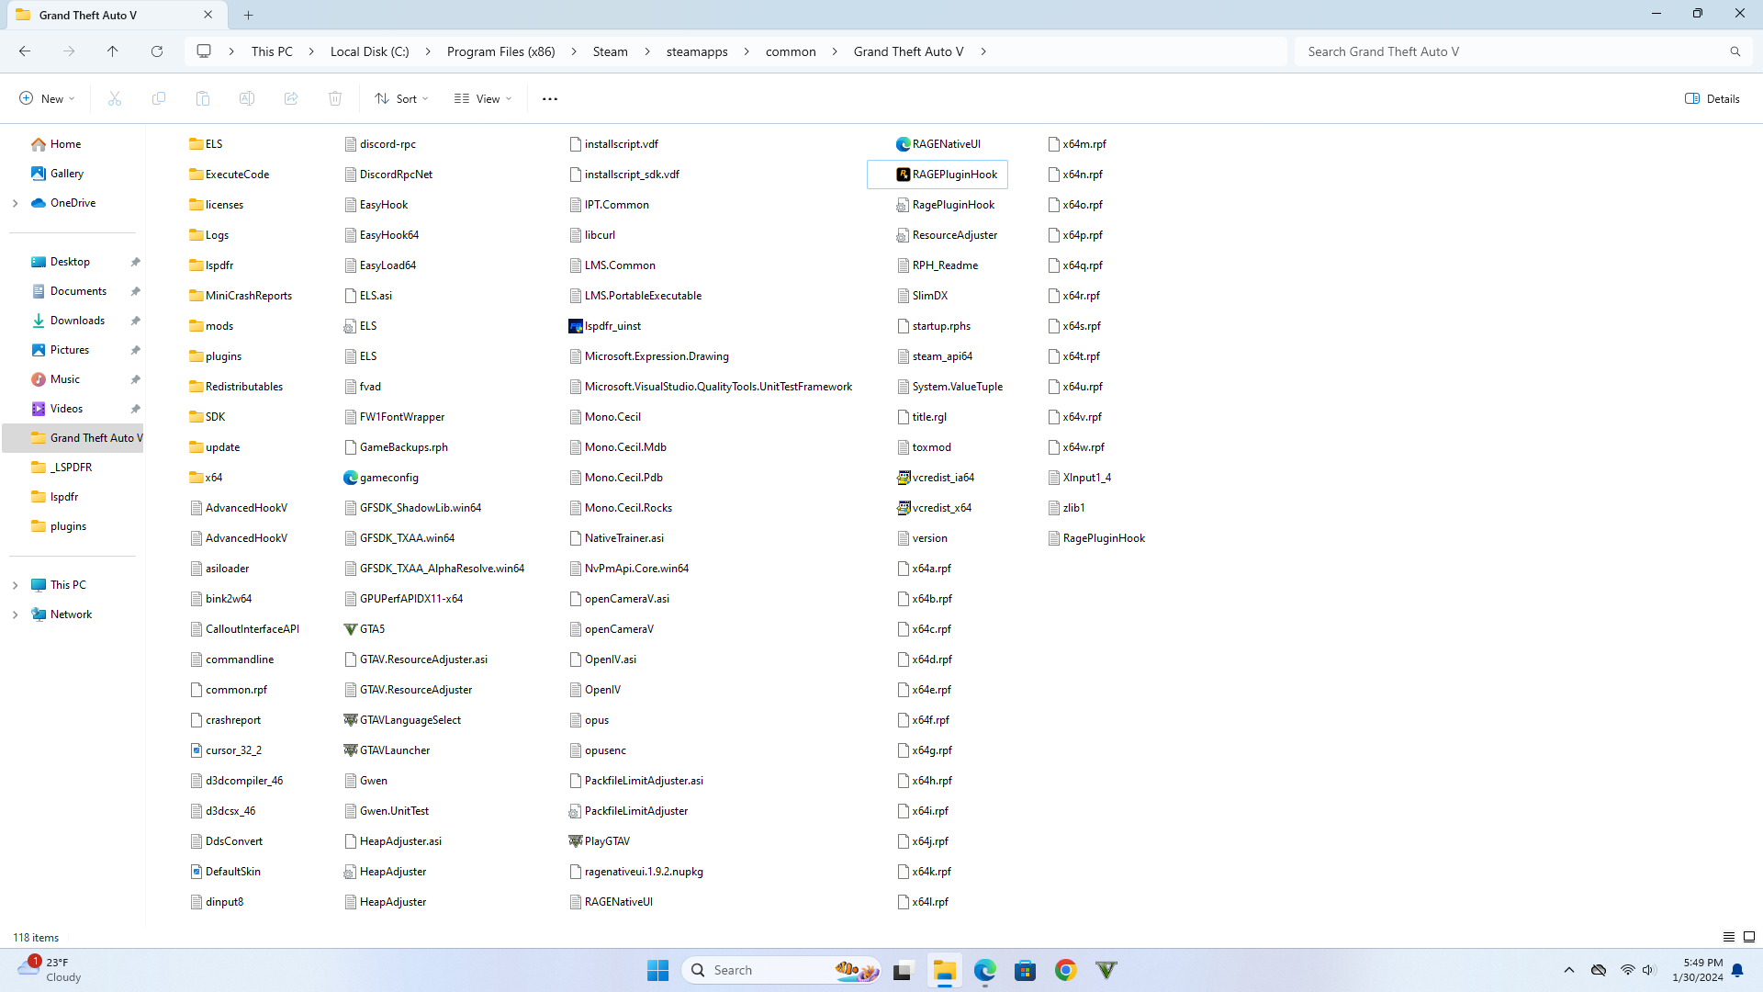The image size is (1763, 992).
Task: Go to steamapps in the breadcrumb path
Action: pyautogui.click(x=697, y=51)
